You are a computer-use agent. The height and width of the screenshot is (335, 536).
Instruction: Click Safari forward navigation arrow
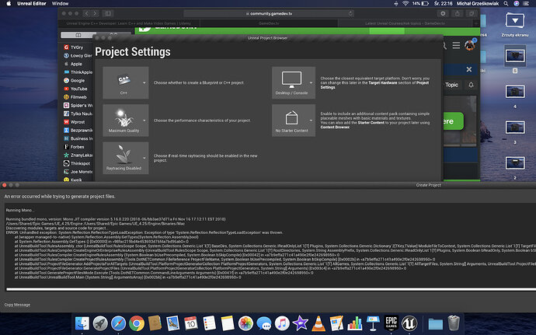click(x=95, y=13)
